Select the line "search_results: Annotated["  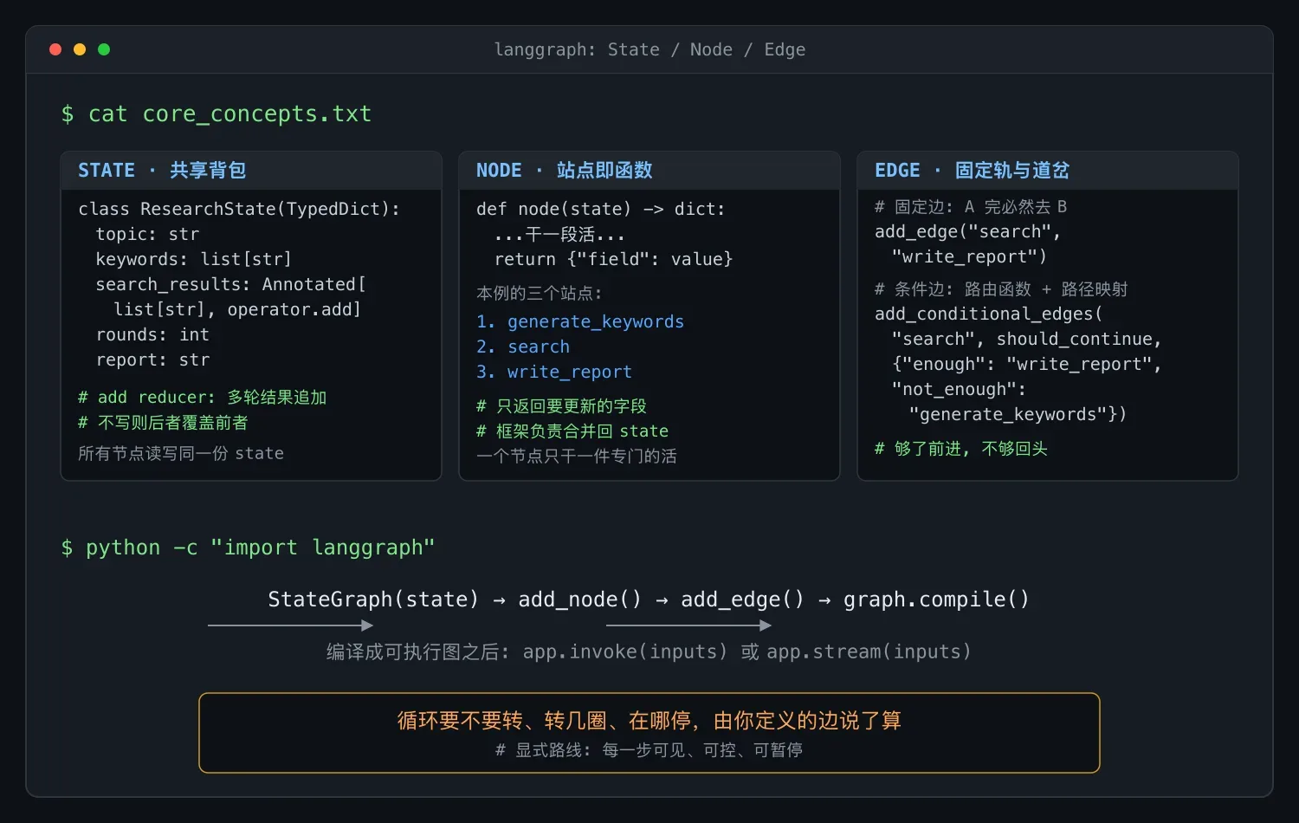point(230,284)
